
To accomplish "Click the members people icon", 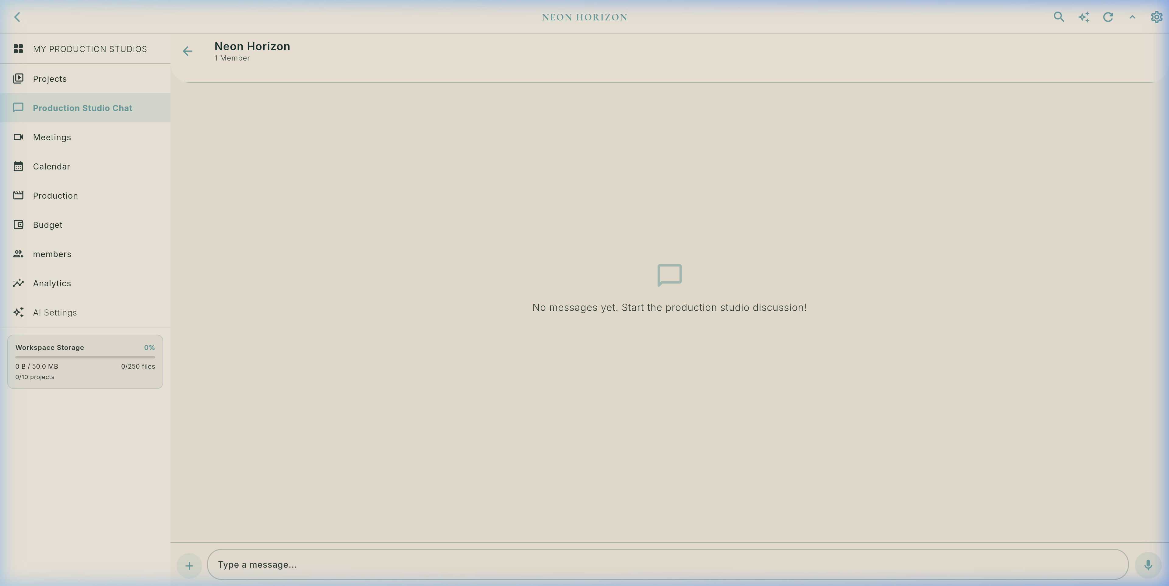I will (x=18, y=254).
